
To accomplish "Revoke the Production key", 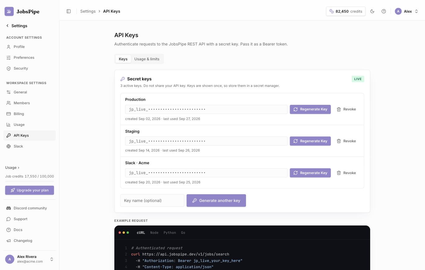I will click(x=346, y=109).
